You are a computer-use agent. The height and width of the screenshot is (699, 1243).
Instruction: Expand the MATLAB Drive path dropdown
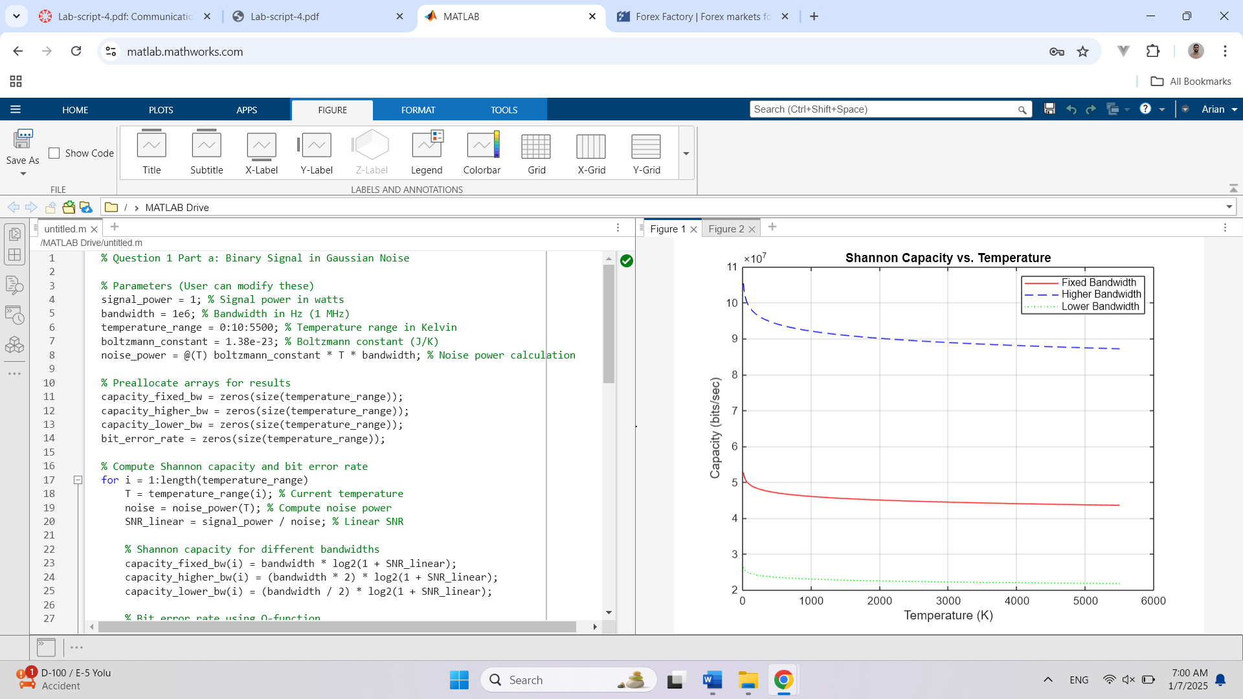coord(1229,207)
